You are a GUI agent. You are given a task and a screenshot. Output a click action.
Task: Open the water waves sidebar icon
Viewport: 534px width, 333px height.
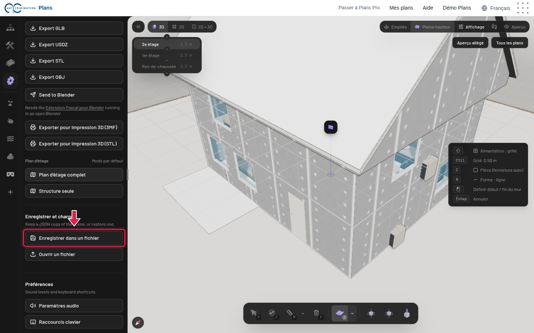10,139
